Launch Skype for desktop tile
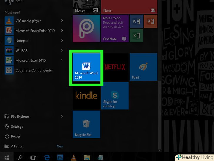 [x=115, y=96]
